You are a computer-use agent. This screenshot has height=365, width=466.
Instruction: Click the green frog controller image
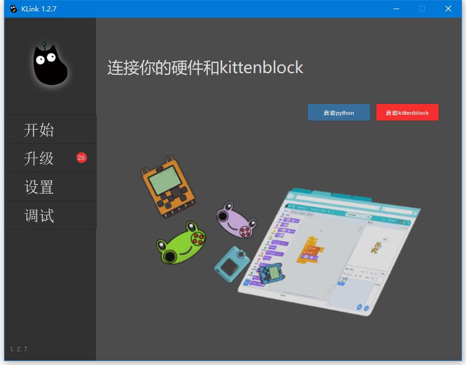[x=181, y=243]
